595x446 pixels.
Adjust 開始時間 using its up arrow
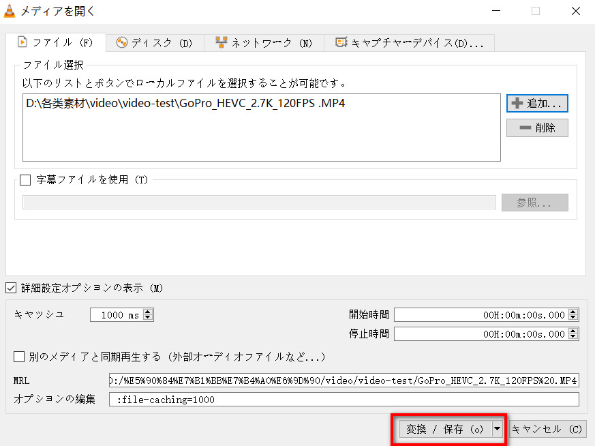pos(573,311)
